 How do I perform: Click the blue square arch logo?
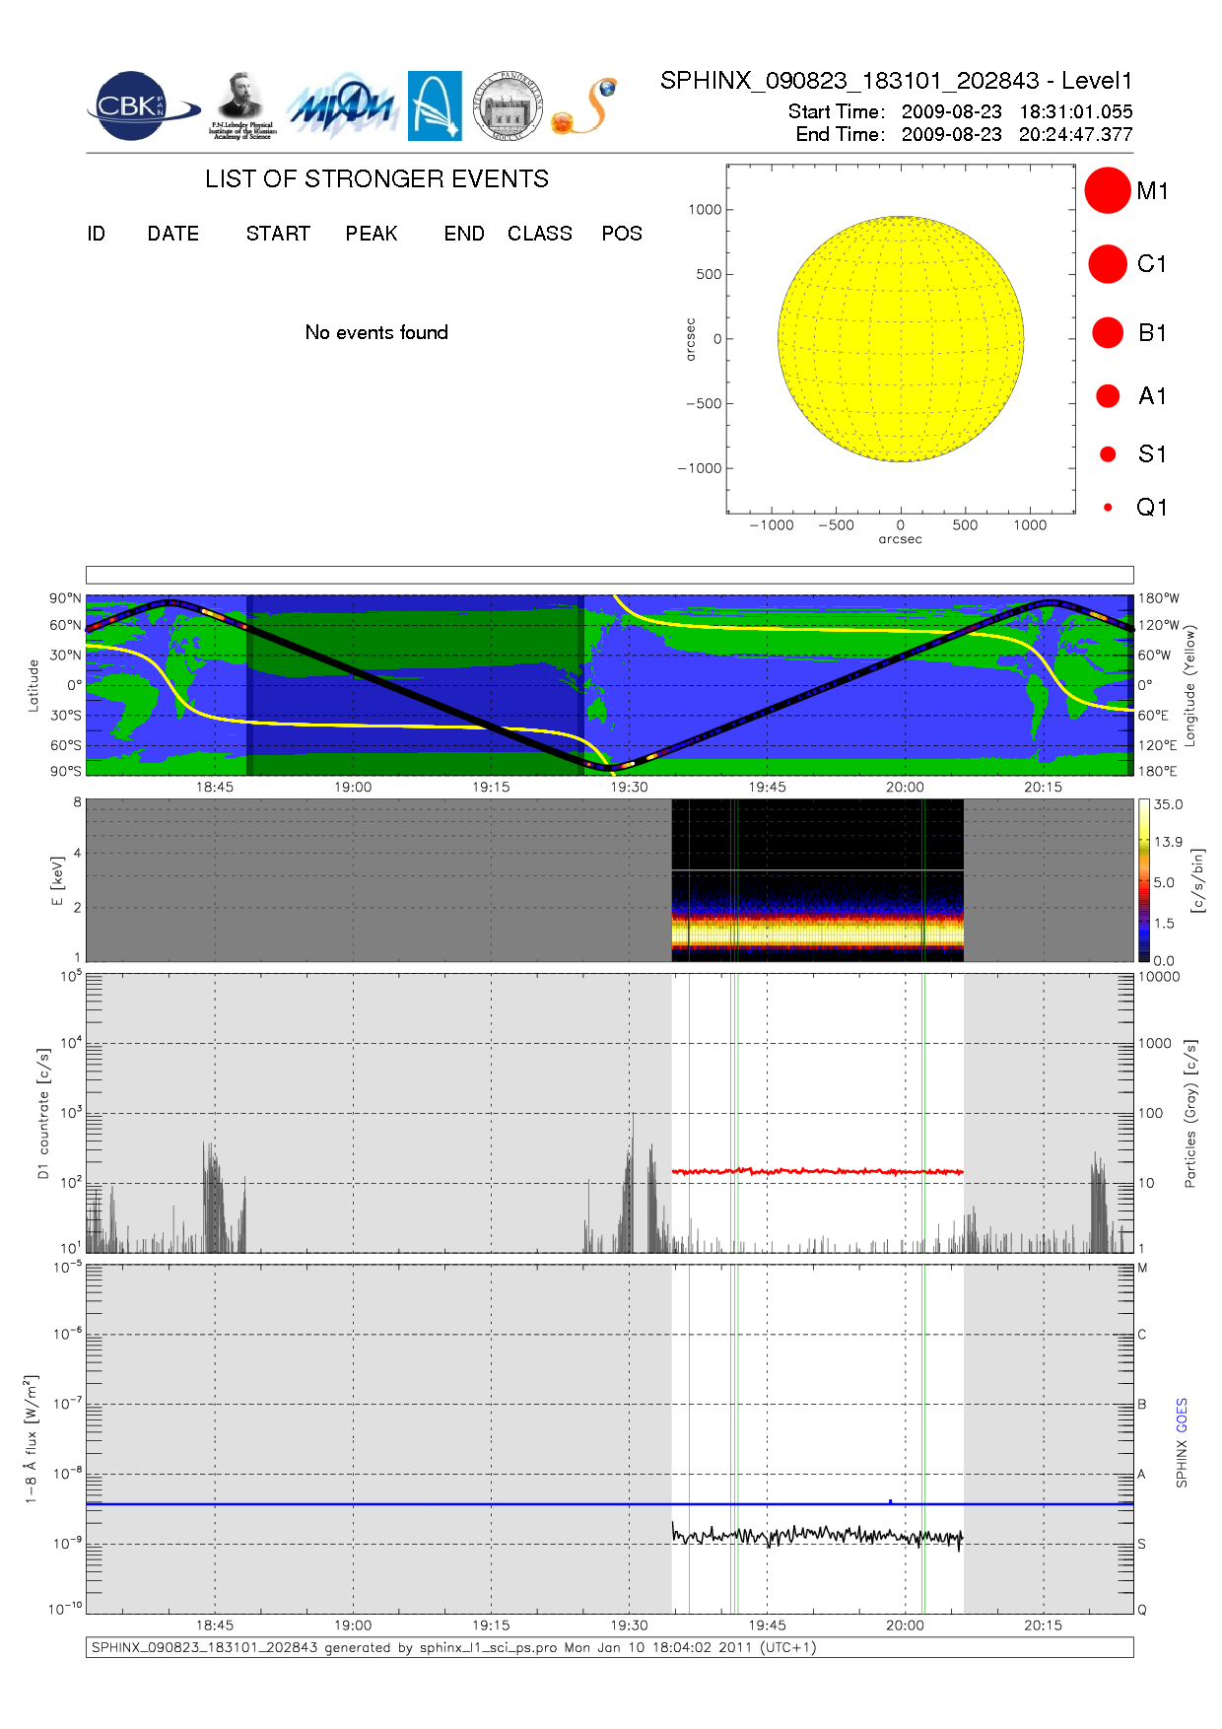(435, 106)
